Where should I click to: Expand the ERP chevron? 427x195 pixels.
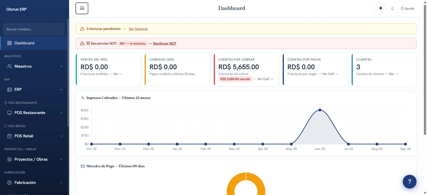(61, 90)
